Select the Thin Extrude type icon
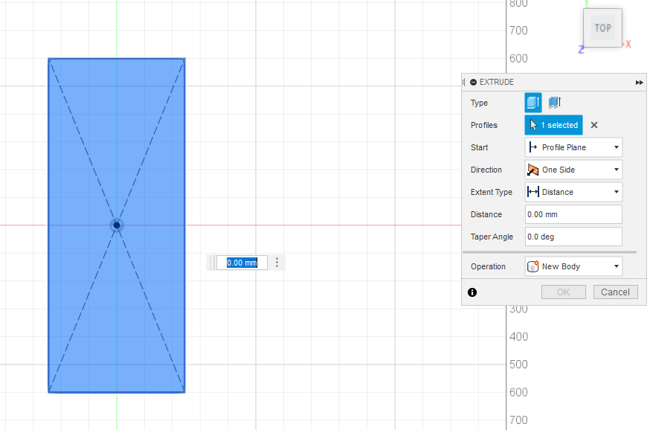Image resolution: width=650 pixels, height=430 pixels. (555, 103)
